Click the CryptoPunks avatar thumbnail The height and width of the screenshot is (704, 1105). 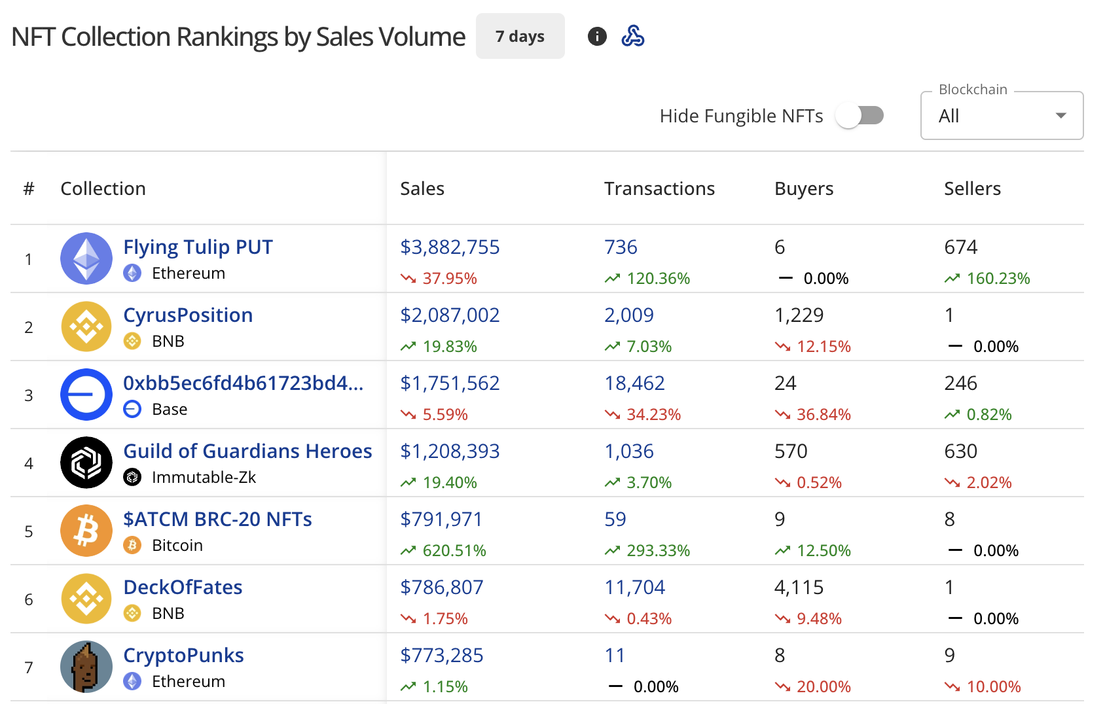(86, 667)
